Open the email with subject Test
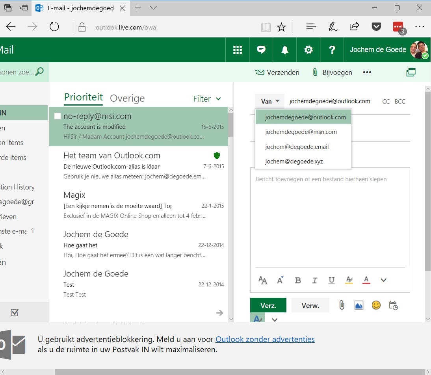Viewport: 431px width, 375px height. 139,284
